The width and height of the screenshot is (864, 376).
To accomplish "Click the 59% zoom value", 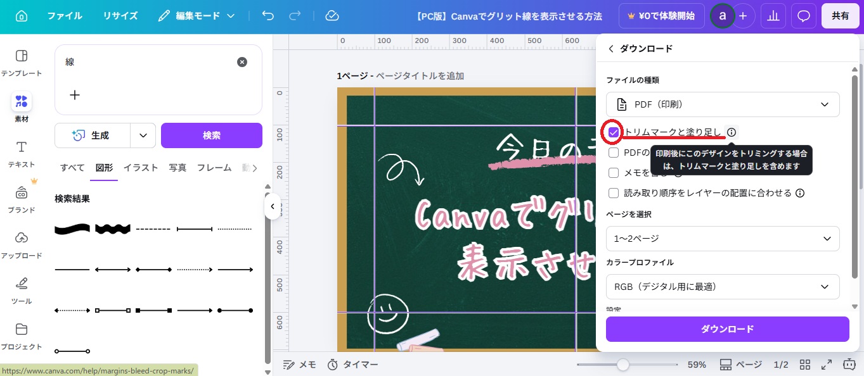I will 697,365.
